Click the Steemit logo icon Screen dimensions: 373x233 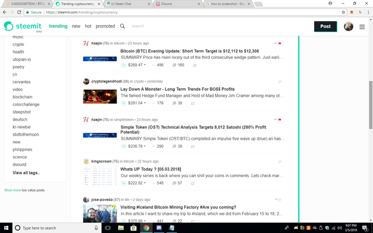[9, 26]
